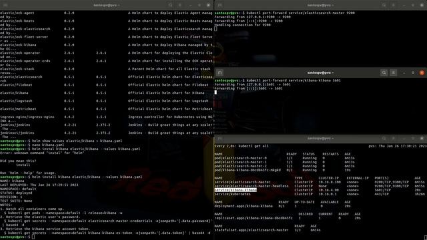The height and width of the screenshot is (240, 427).
Task: Click the service/elasticsearch-master-headless row name
Action: (x=252, y=186)
